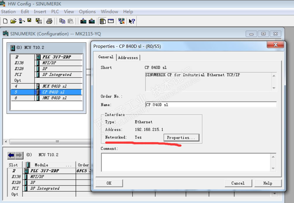Restore the SINUMERIK Configuration child window

[264, 34]
